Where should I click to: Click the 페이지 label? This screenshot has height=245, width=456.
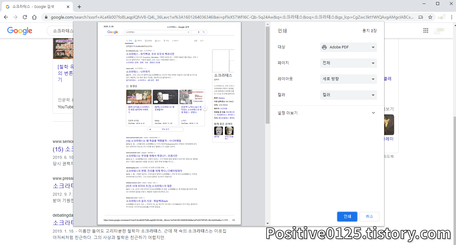pos(283,63)
